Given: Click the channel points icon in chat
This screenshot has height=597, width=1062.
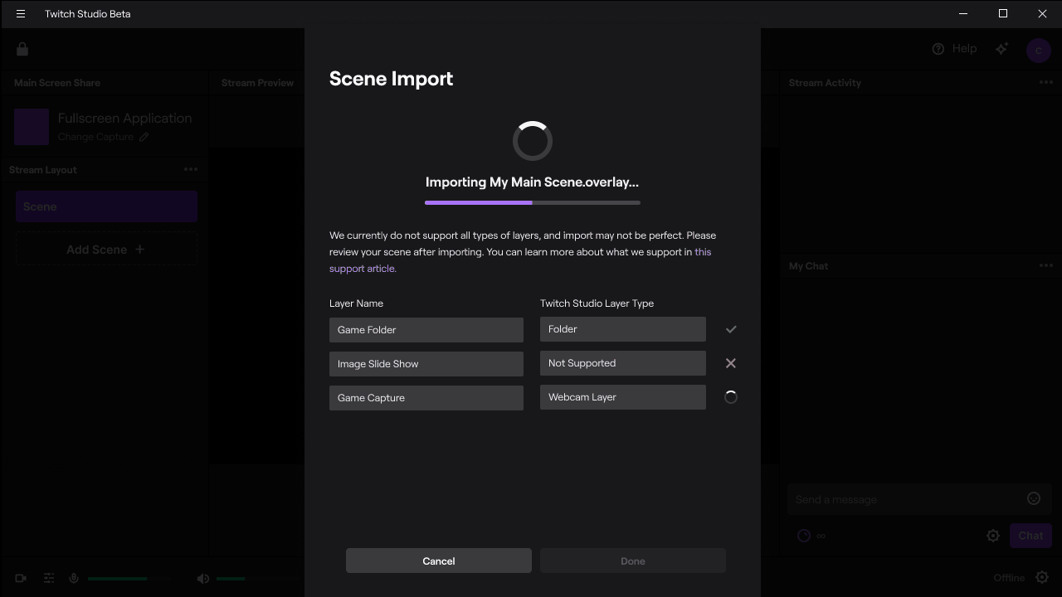Looking at the screenshot, I should (x=804, y=536).
